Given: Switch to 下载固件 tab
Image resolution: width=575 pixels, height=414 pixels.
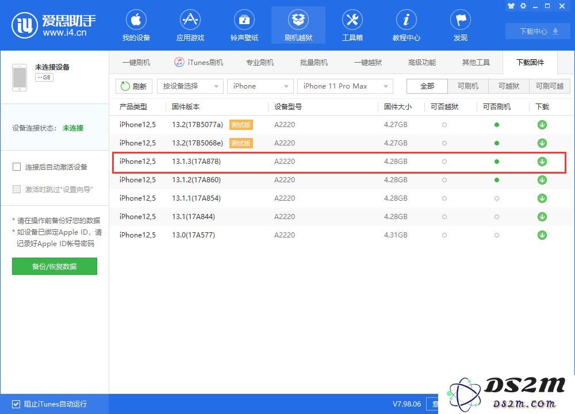Looking at the screenshot, I should 530,62.
